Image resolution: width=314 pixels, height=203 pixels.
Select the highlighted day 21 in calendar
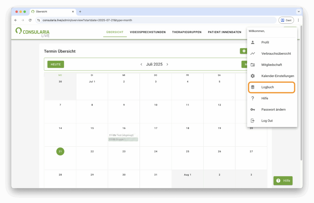[60, 151]
